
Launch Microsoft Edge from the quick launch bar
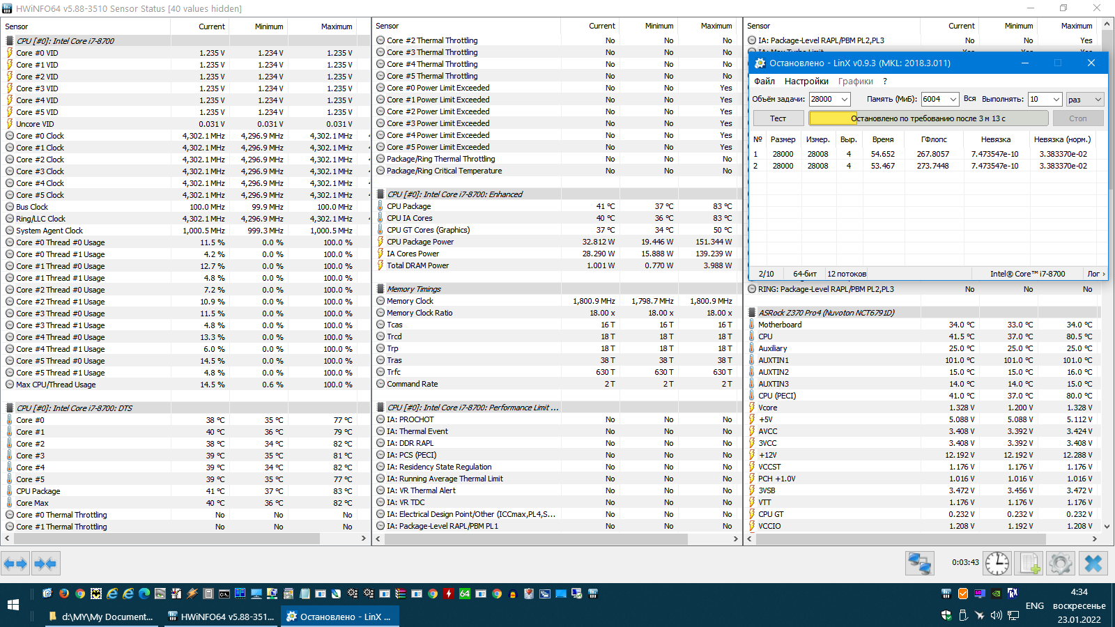click(x=144, y=594)
